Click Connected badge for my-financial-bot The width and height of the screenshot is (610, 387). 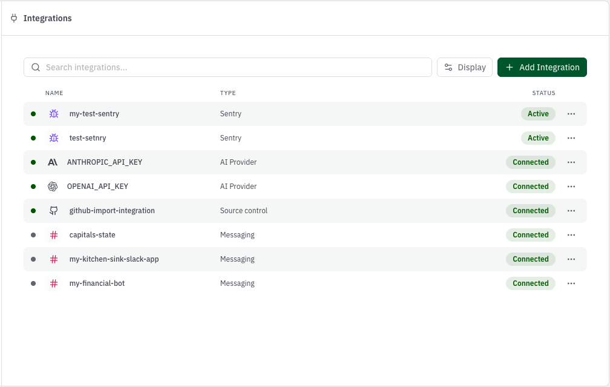click(x=531, y=283)
